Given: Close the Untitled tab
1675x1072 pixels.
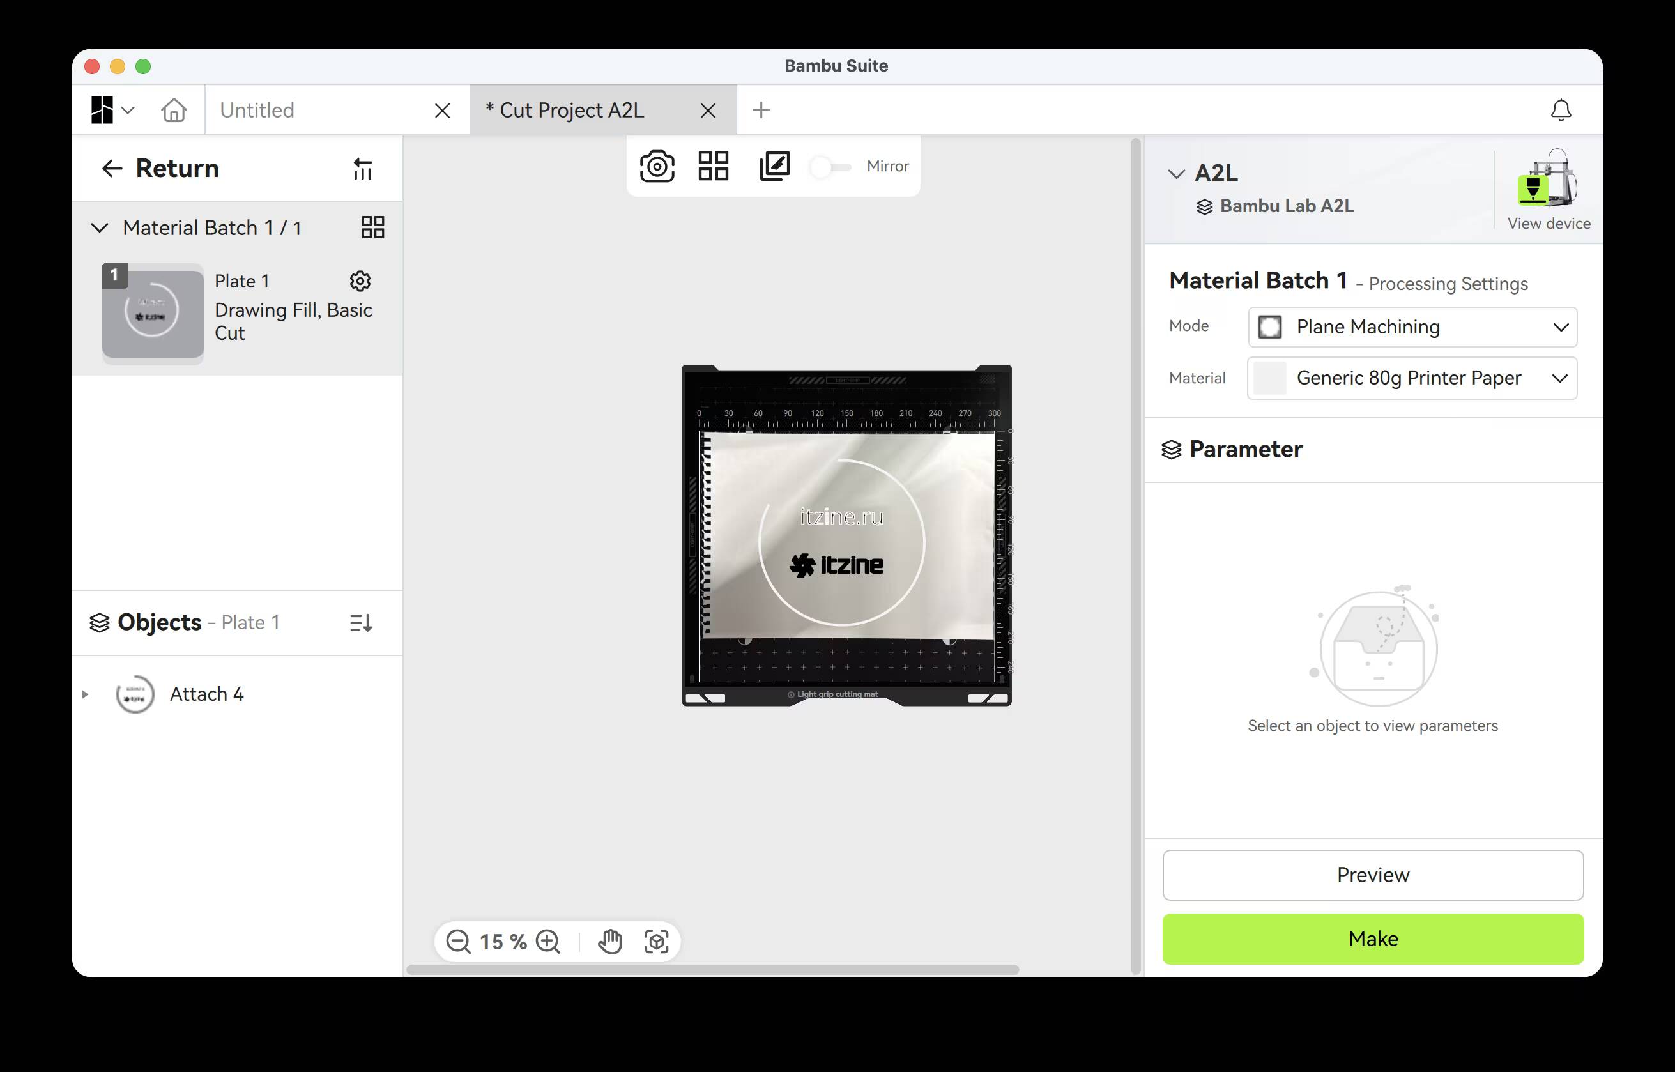Looking at the screenshot, I should [442, 111].
